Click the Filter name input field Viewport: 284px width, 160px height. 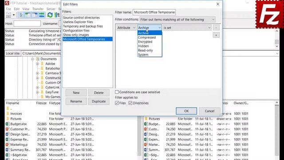[154, 12]
